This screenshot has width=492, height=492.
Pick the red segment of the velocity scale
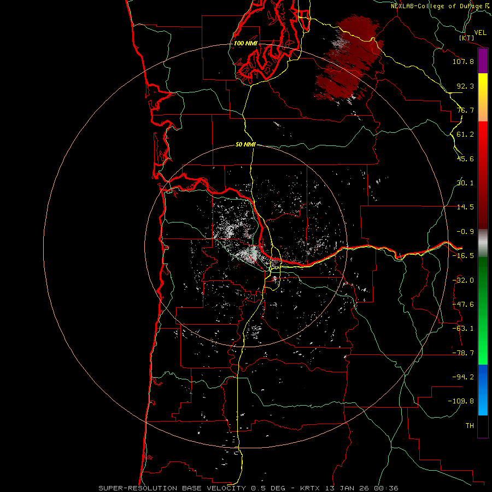pos(483,175)
